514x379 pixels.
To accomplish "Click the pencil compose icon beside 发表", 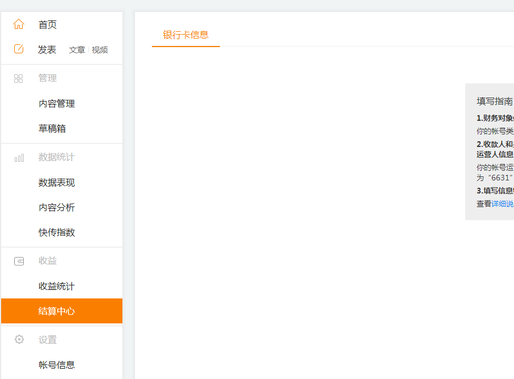I will click(19, 49).
